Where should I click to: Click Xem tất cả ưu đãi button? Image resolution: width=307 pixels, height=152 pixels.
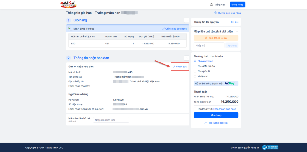tap(216, 38)
